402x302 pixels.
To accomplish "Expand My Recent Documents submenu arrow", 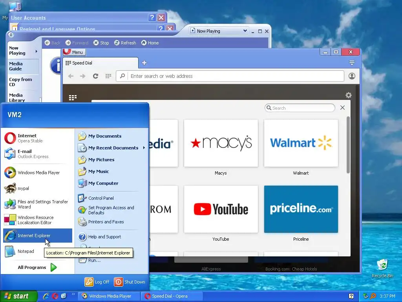I will tap(144, 148).
